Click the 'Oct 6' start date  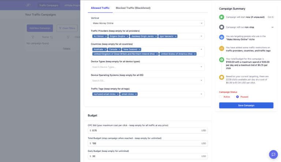pos(270,17)
